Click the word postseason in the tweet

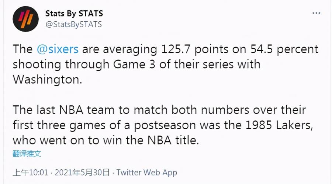tap(165, 125)
